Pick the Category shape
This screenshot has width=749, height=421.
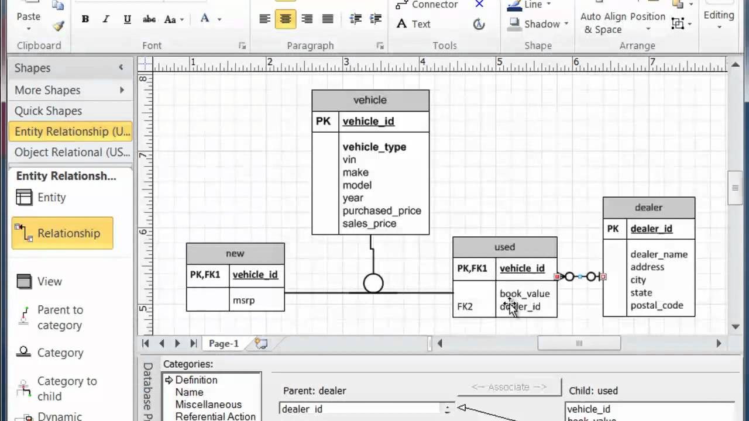pos(50,353)
